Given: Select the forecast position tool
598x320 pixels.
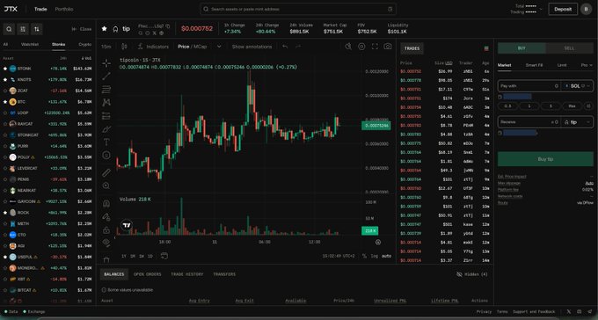Looking at the screenshot, I should pyautogui.click(x=106, y=115).
